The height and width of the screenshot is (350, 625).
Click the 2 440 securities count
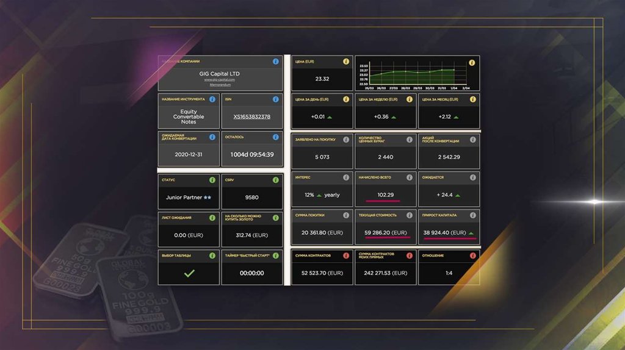click(386, 157)
